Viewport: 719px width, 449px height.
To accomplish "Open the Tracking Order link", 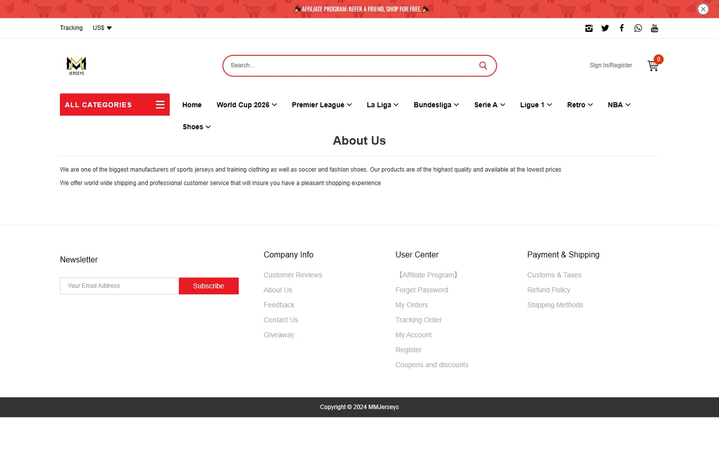I will (419, 320).
